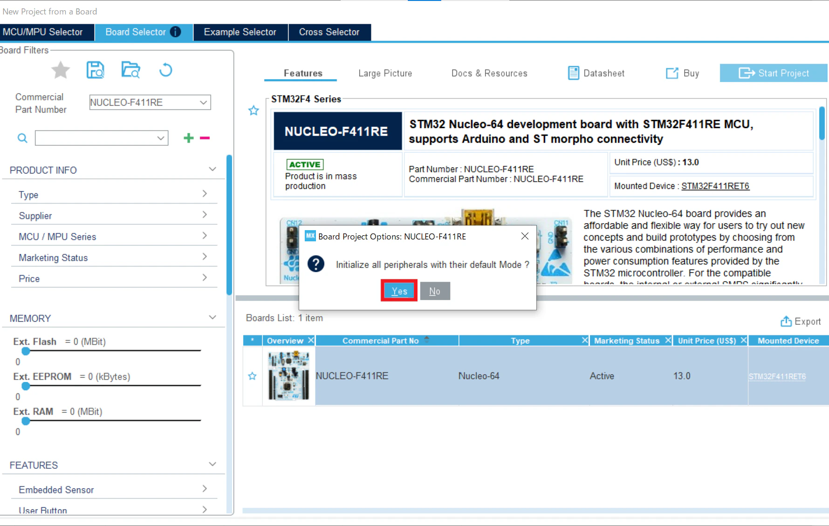Image resolution: width=829 pixels, height=526 pixels.
Task: Click the favorite star beside STM32F4 Series
Action: coord(253,110)
